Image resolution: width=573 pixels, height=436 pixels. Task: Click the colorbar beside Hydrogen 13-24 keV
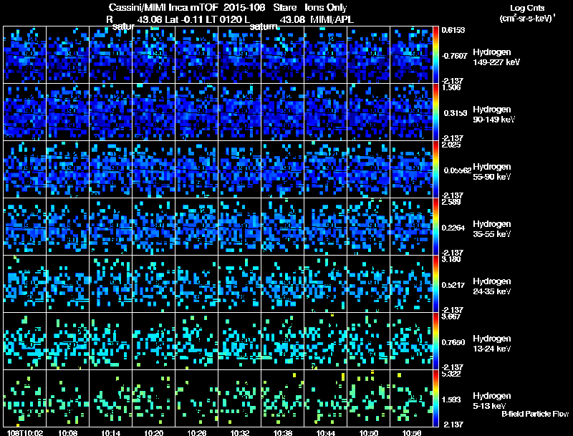click(x=435, y=341)
